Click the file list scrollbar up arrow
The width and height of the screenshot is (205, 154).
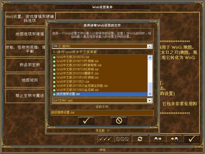[x=150, y=57]
